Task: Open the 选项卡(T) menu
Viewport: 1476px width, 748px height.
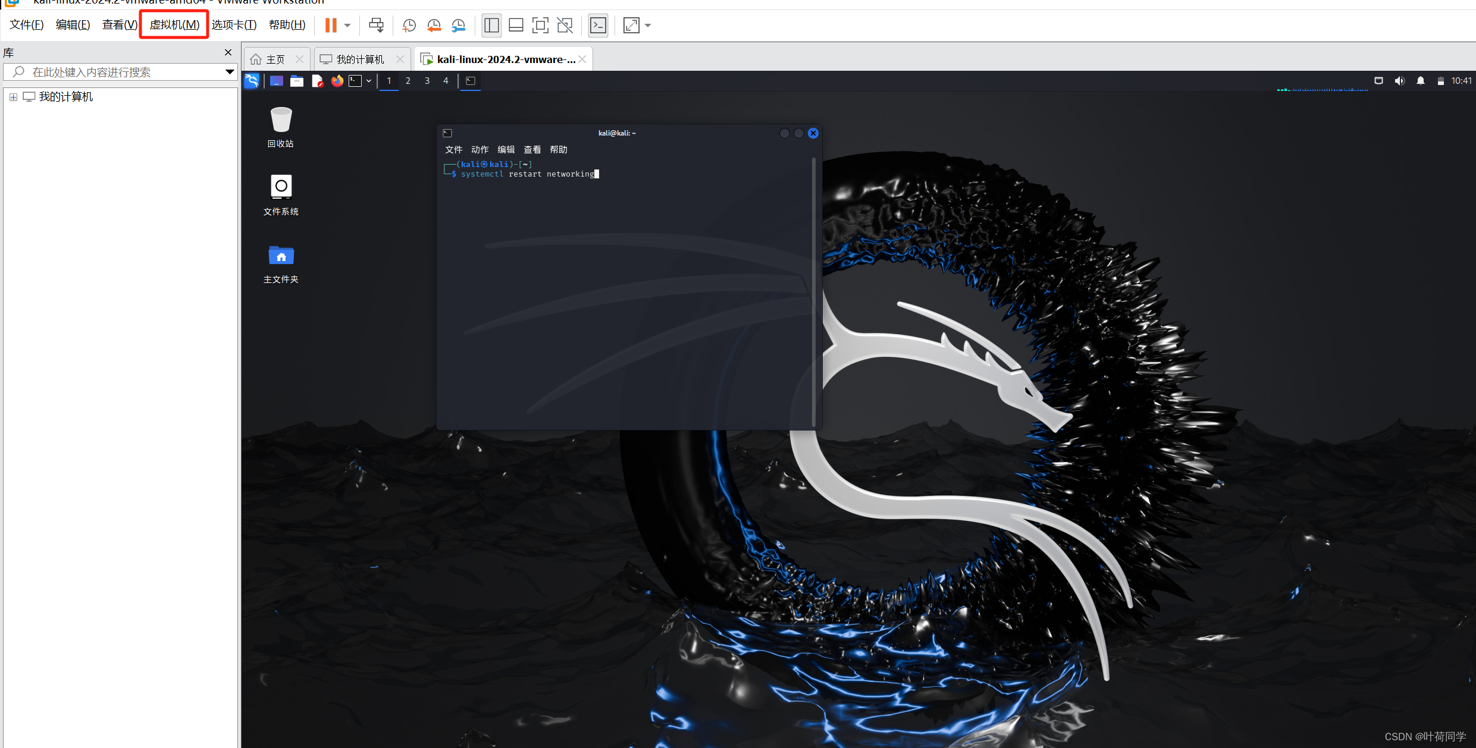Action: [234, 24]
